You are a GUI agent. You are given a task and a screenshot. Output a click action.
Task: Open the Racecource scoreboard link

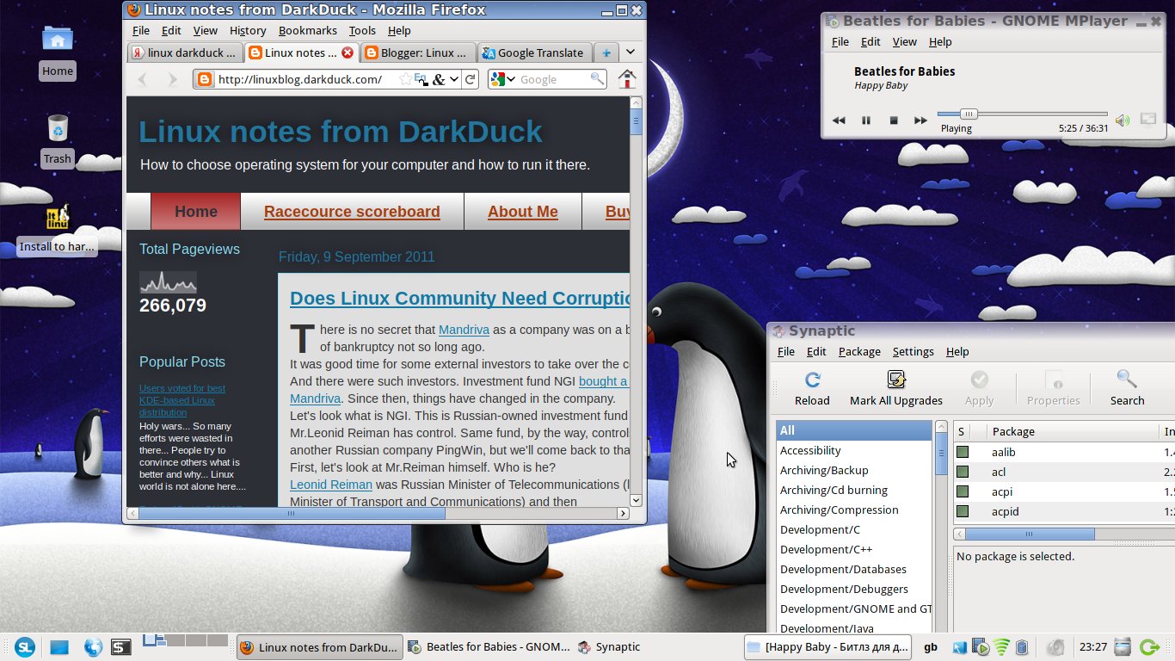[x=352, y=211]
